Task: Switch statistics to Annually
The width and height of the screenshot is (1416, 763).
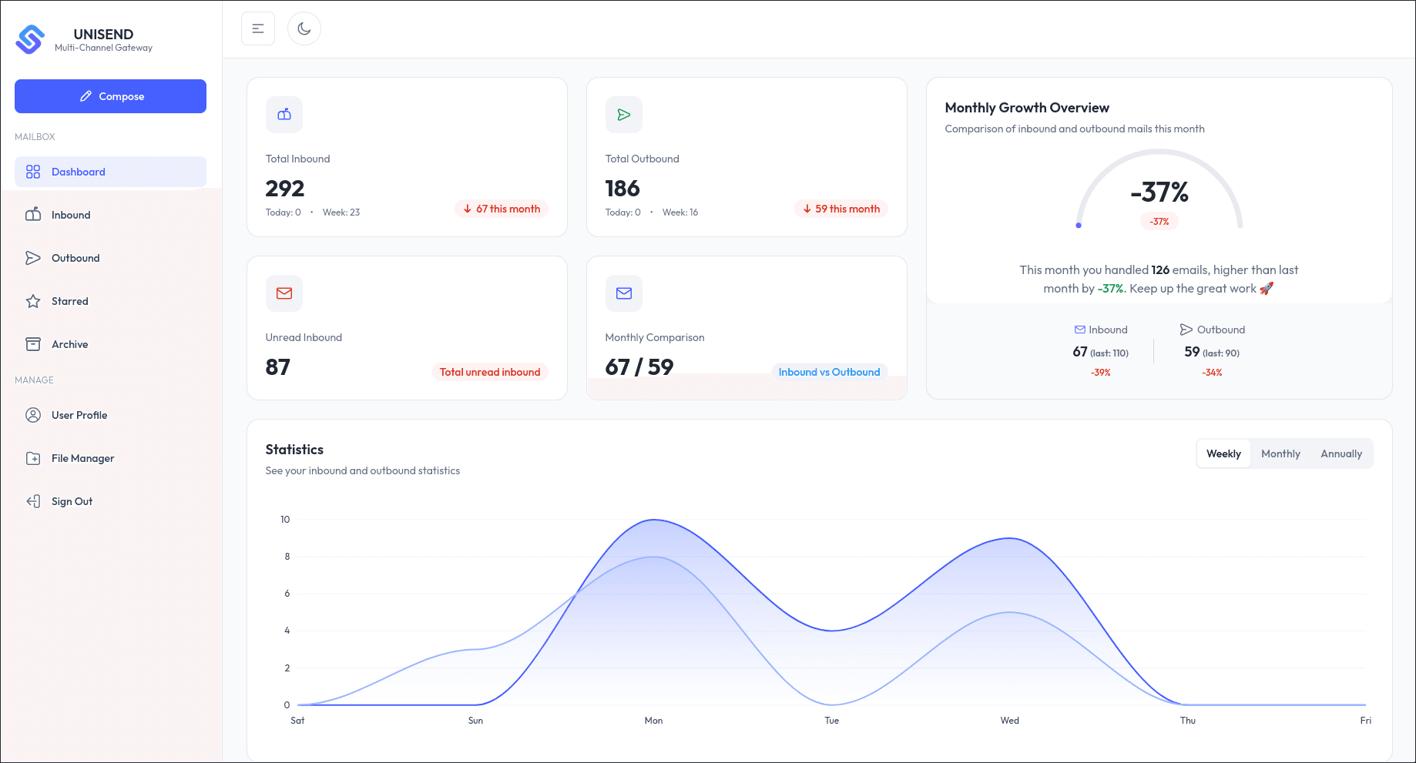Action: (x=1341, y=453)
